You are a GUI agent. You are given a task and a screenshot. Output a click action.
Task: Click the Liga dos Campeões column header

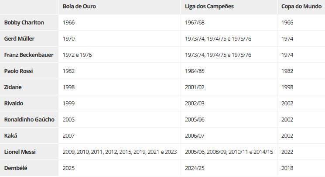(209, 7)
